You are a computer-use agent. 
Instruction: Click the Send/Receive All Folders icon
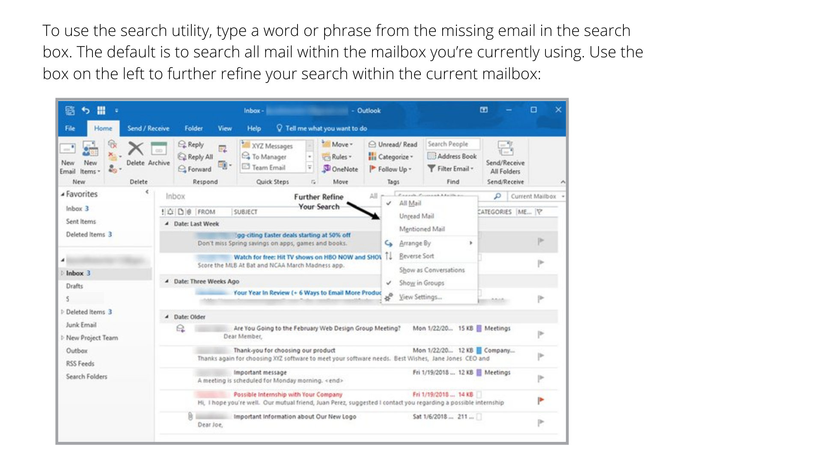click(x=505, y=148)
